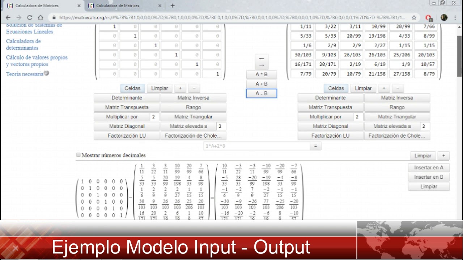Click the A + B addition button
Viewport: 463px width, 260px height.
pos(262,84)
